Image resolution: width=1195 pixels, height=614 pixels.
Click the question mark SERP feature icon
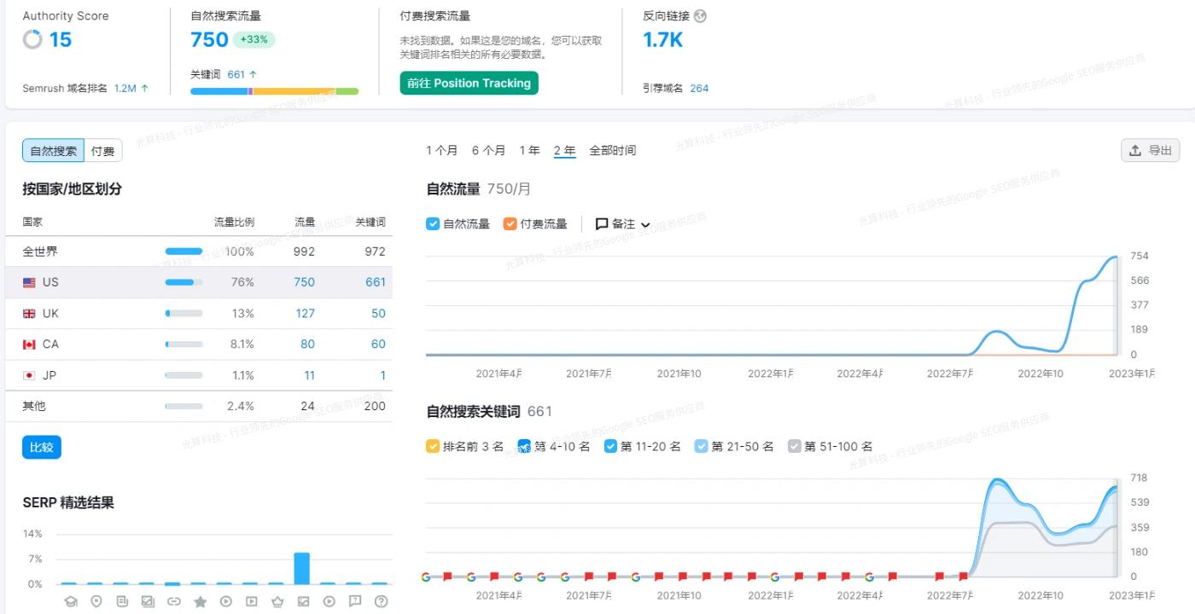(381, 601)
